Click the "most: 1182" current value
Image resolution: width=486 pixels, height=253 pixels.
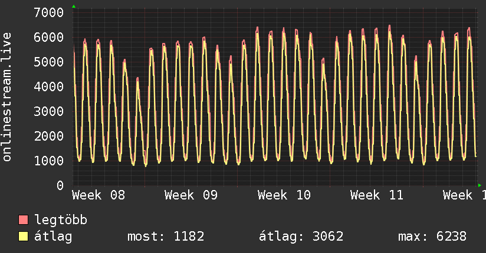(x=166, y=237)
